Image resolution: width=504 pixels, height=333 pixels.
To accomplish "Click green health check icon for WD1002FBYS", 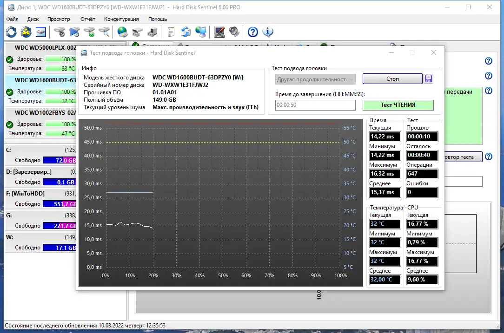I will tap(10, 124).
